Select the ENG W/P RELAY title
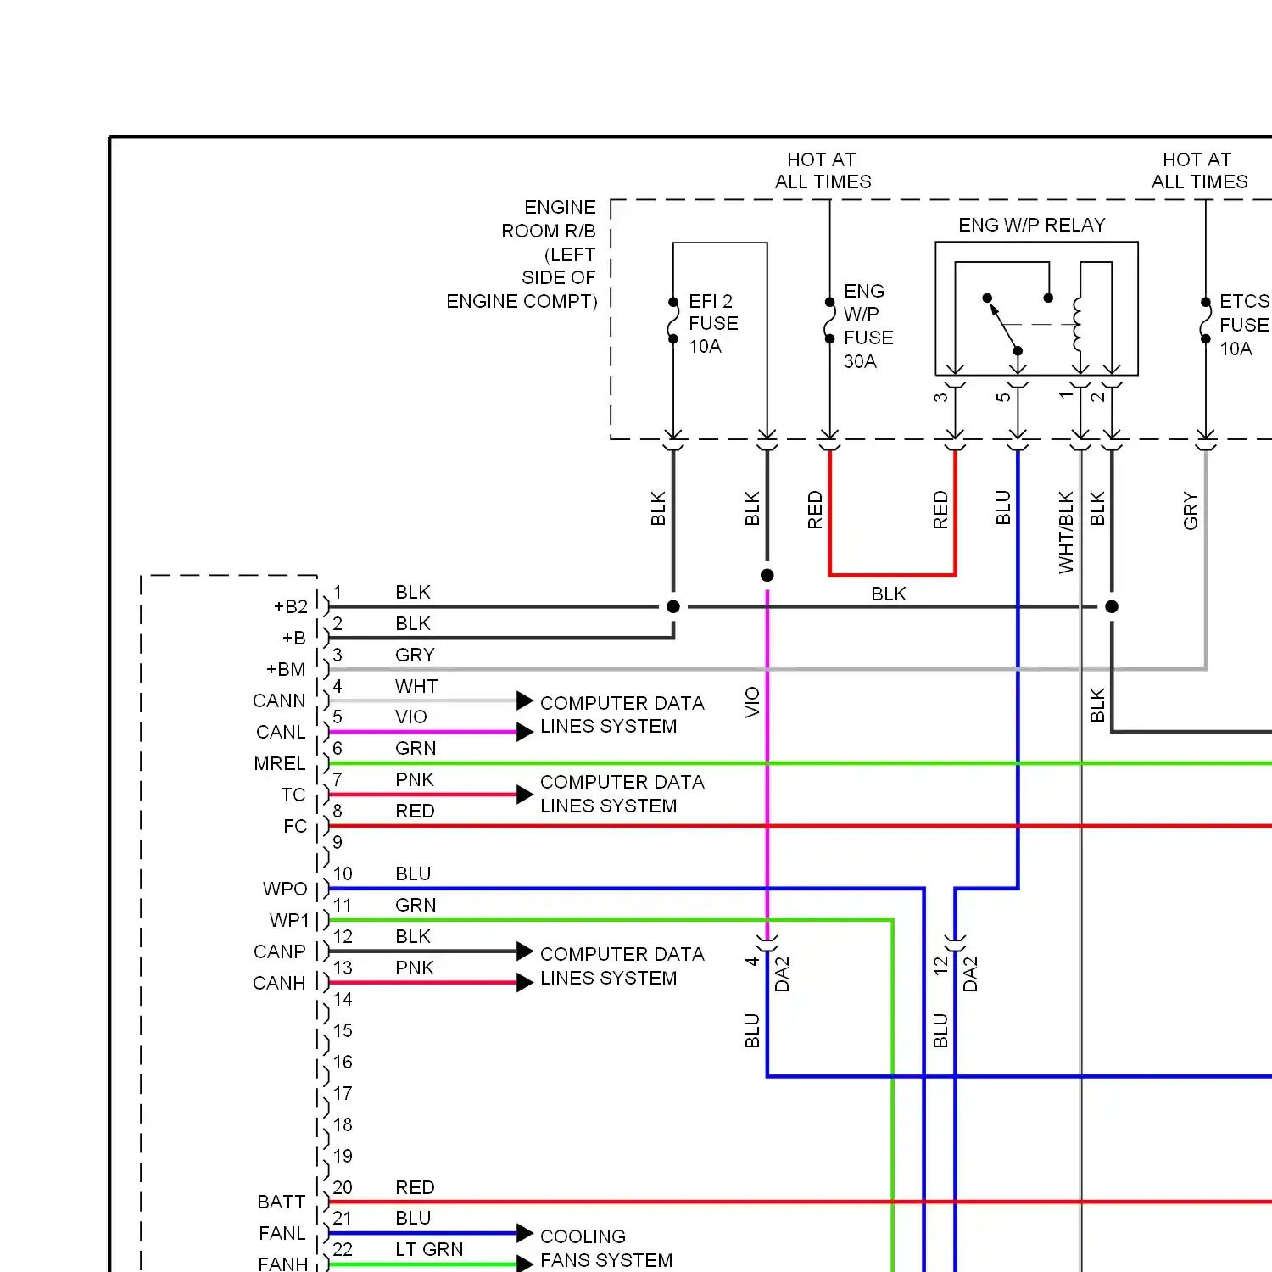The image size is (1272, 1272). (1032, 225)
